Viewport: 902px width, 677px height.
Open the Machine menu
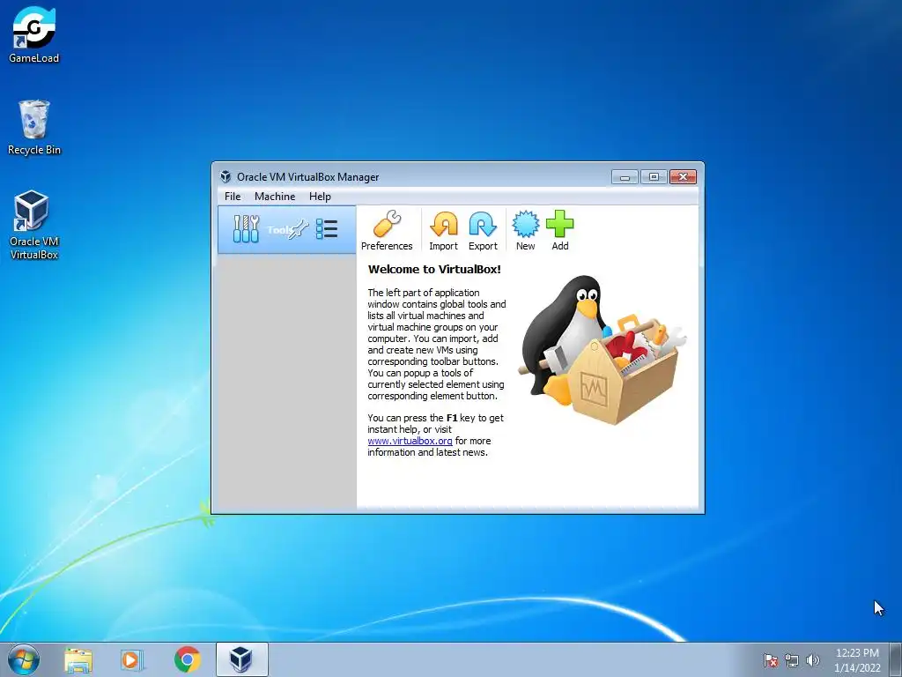[x=275, y=197]
